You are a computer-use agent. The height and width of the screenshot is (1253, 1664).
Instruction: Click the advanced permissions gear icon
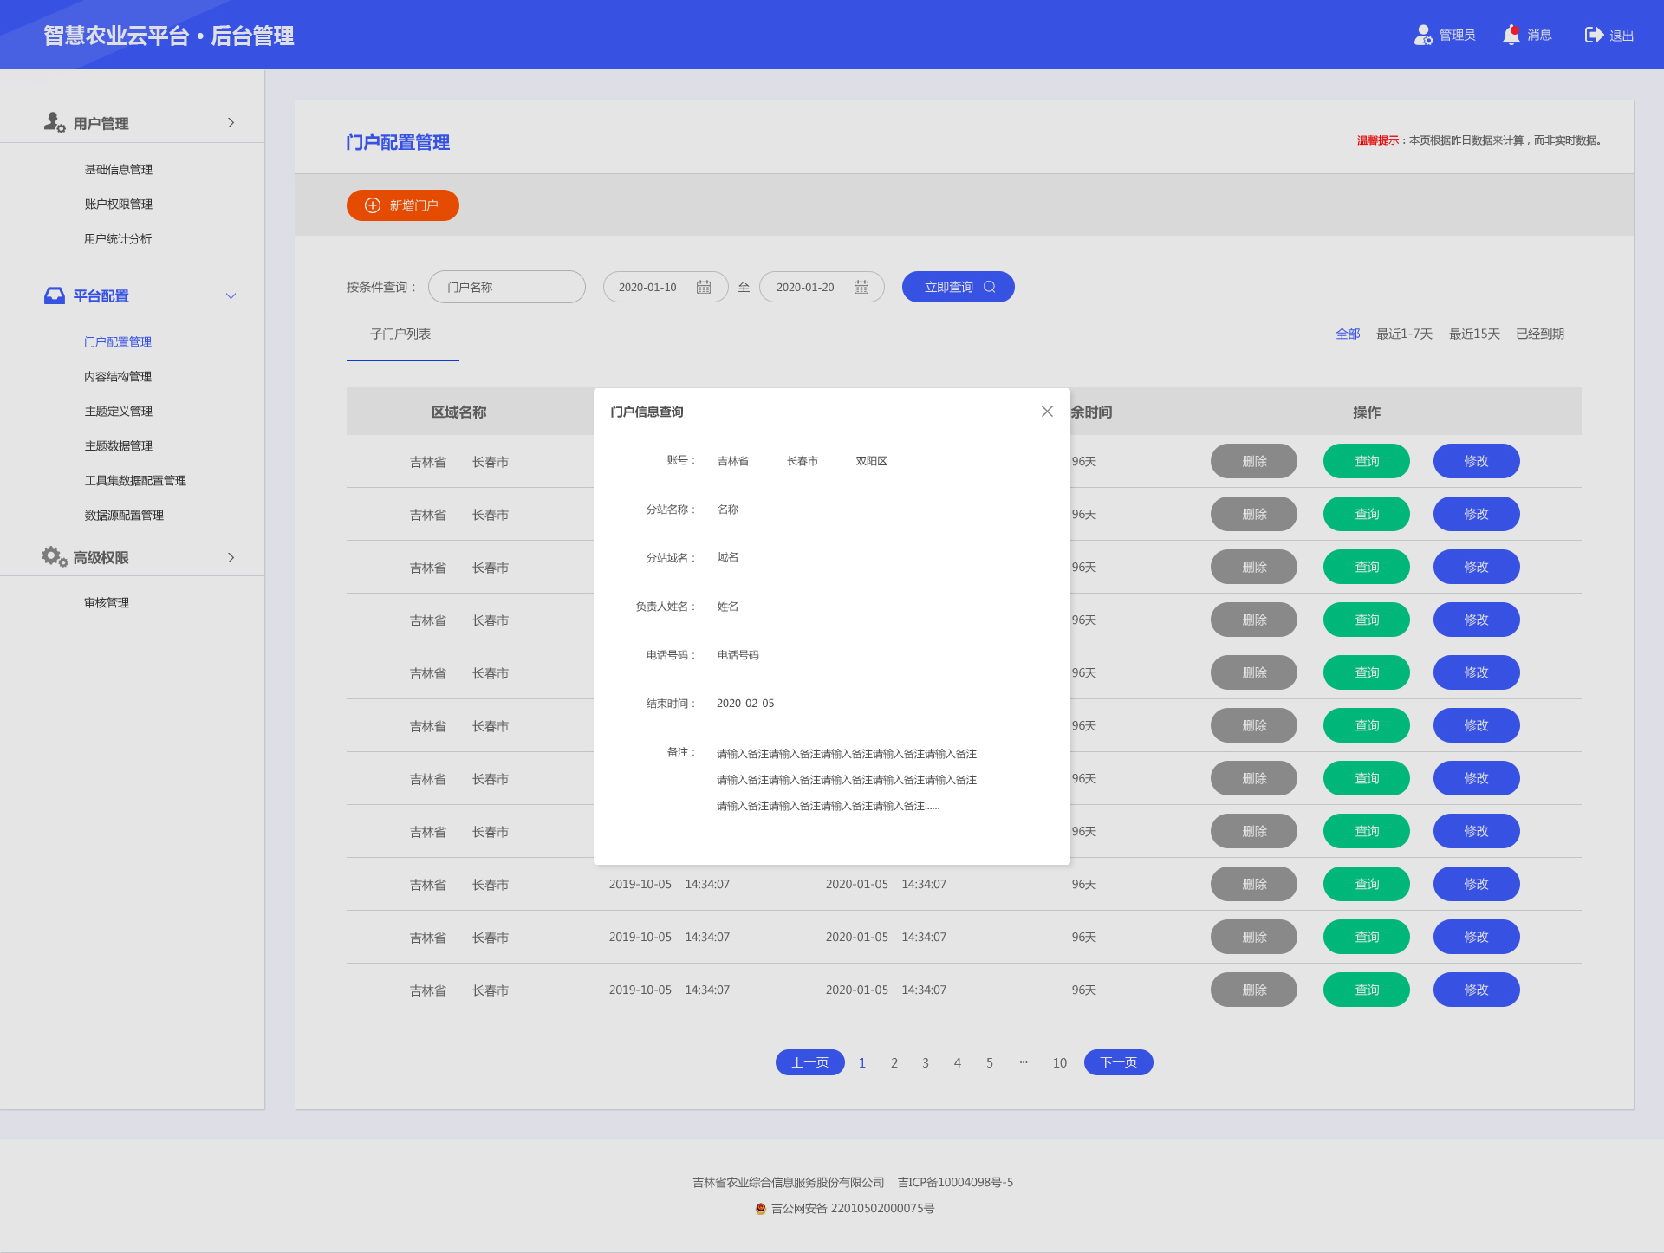[54, 556]
